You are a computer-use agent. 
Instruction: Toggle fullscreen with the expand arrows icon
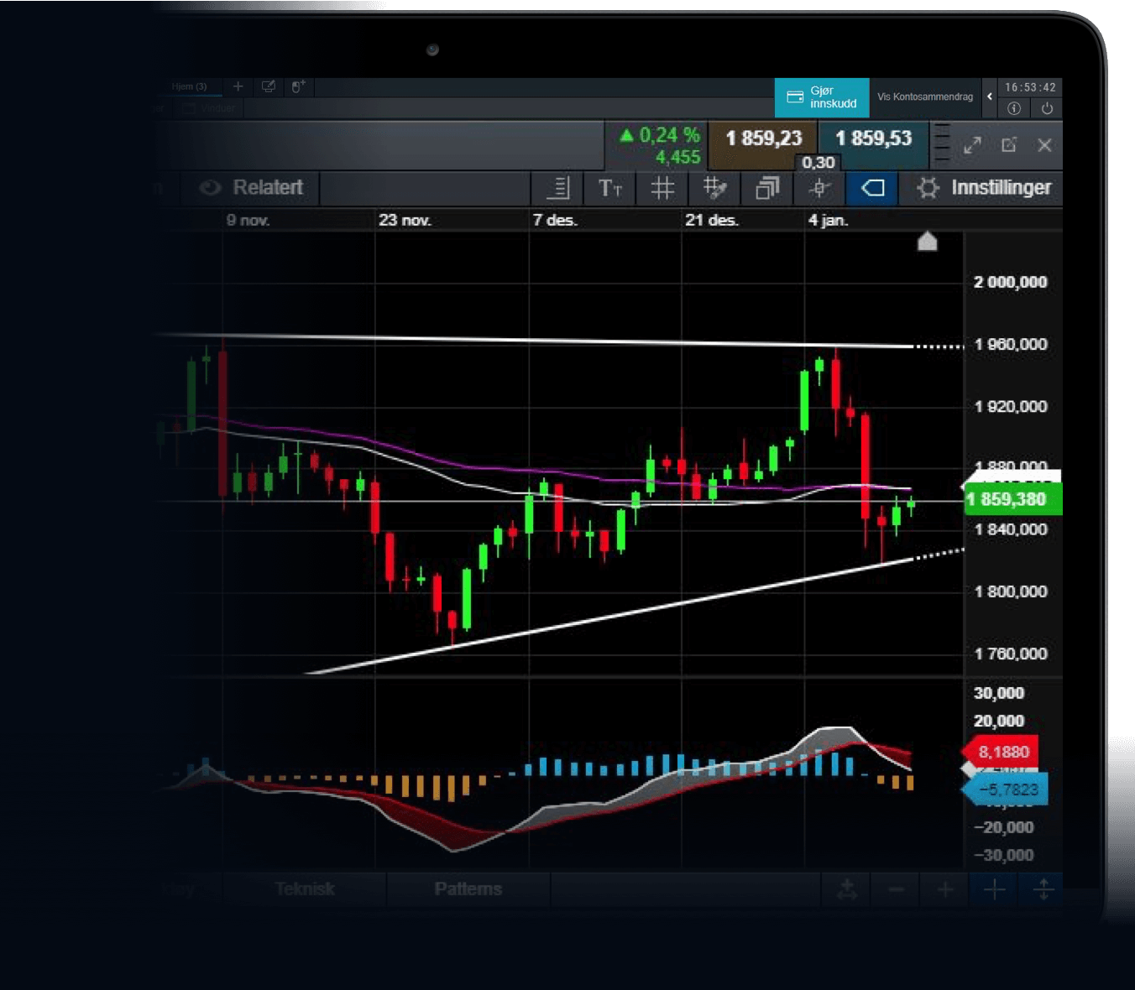click(973, 145)
